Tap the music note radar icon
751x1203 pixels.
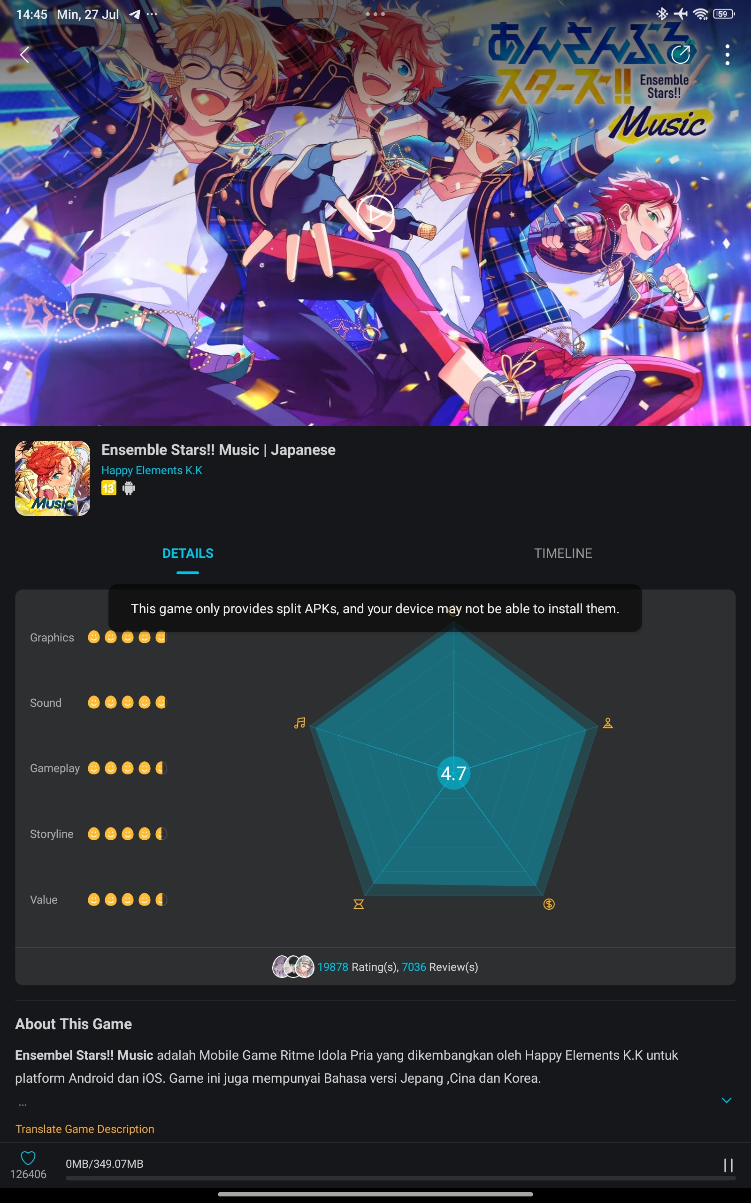(299, 723)
